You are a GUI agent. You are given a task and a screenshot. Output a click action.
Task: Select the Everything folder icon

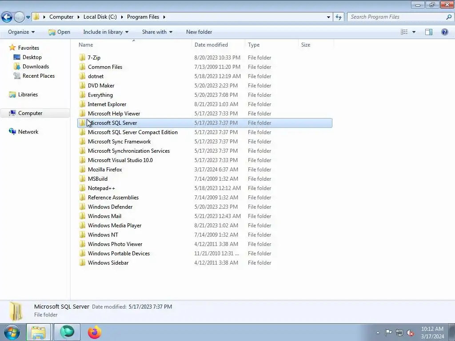point(82,95)
